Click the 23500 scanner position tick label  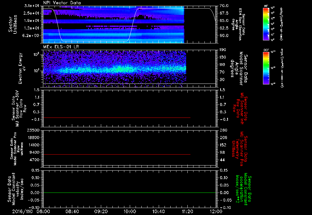click(x=33, y=130)
